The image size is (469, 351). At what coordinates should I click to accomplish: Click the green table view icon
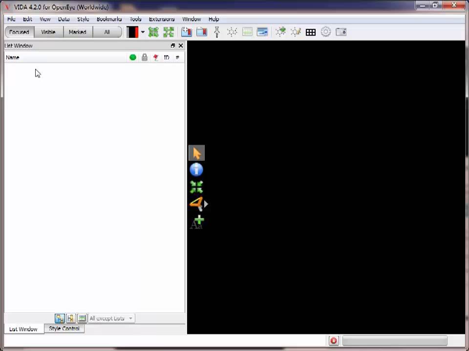click(82, 318)
